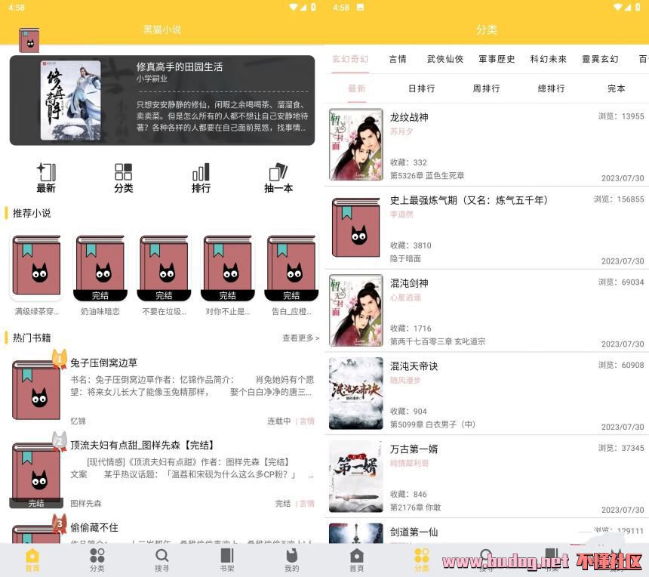Open 剑道第一仙 in the list
649x577 pixels.
coord(487,531)
